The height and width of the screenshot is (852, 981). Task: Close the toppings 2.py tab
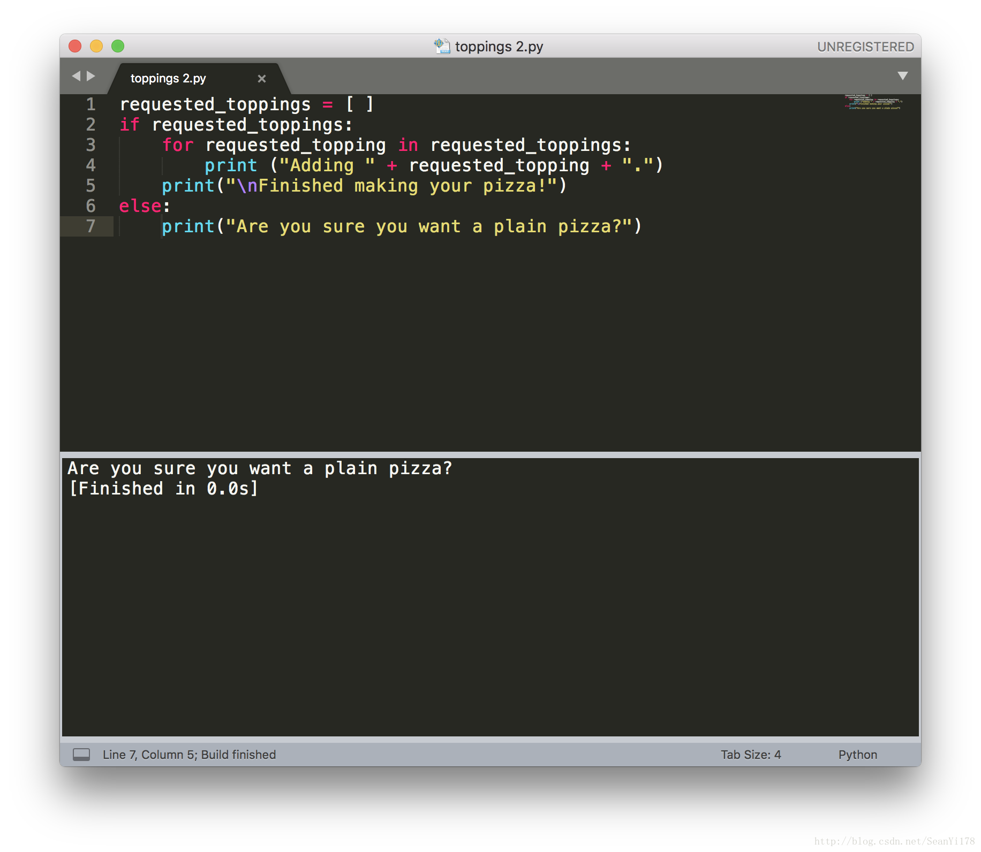262,79
